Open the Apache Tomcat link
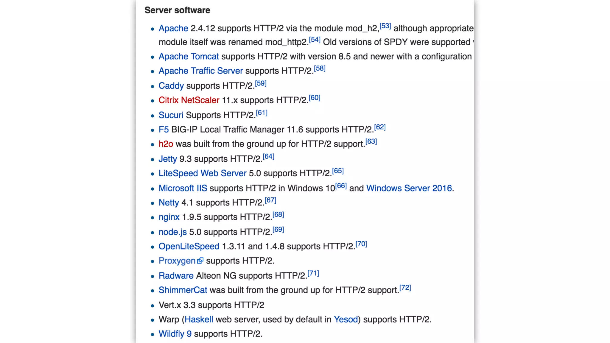The height and width of the screenshot is (343, 610). click(x=189, y=56)
